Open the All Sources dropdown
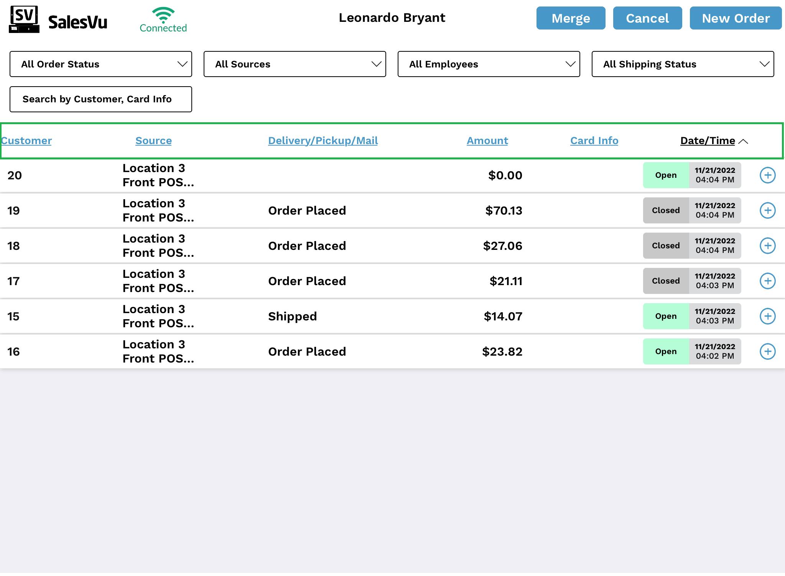The width and height of the screenshot is (785, 576). pos(295,64)
